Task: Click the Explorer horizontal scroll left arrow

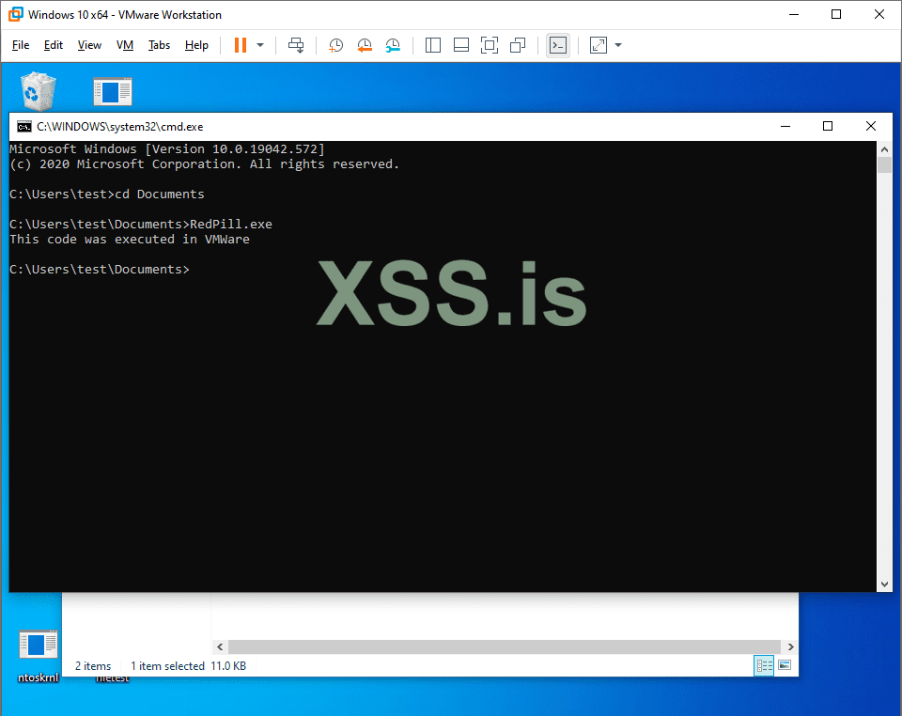Action: [x=220, y=647]
